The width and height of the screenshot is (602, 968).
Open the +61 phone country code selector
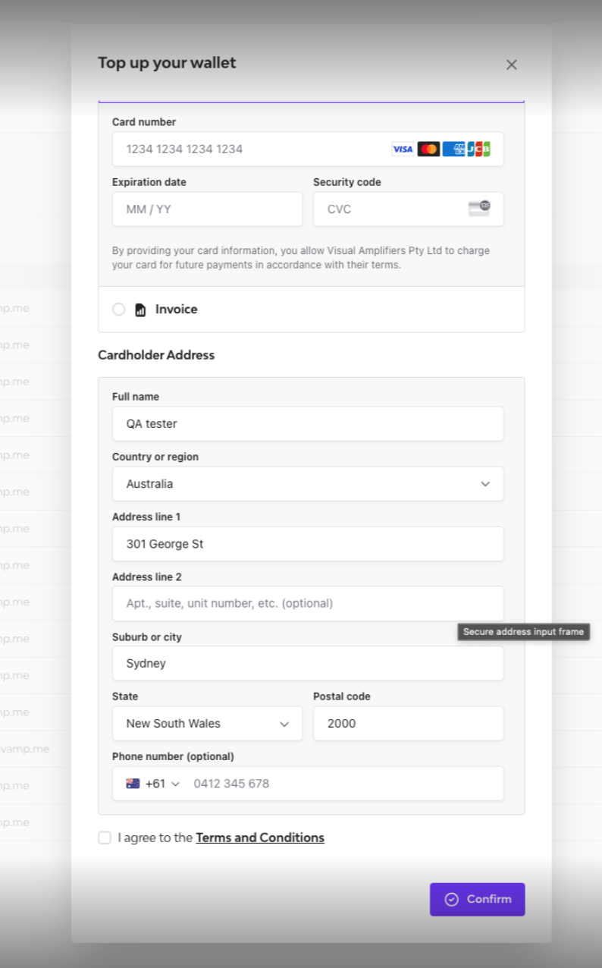coord(154,784)
